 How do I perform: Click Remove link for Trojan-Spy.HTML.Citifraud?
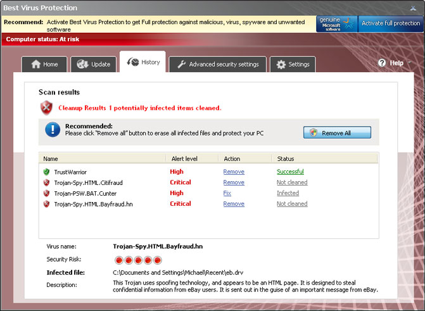[234, 182]
